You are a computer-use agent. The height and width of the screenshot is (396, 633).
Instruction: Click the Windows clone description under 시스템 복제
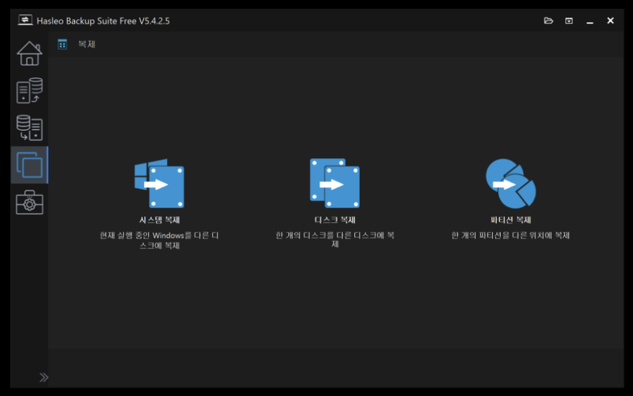tap(160, 240)
